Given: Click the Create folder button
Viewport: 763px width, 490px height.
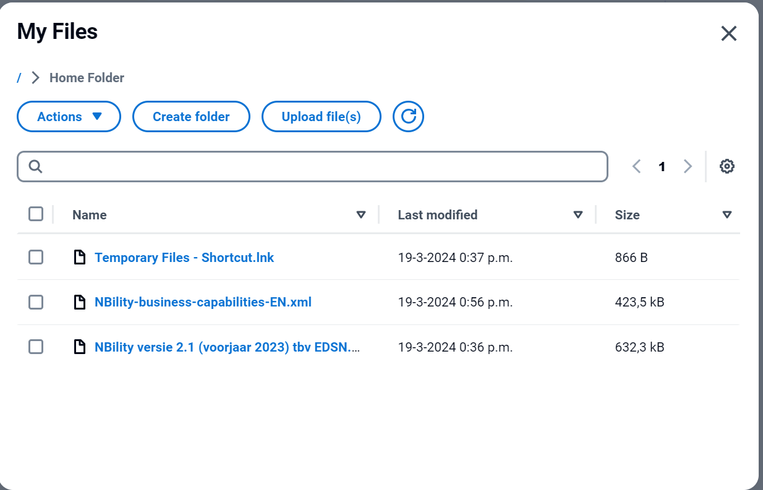Looking at the screenshot, I should 190,116.
